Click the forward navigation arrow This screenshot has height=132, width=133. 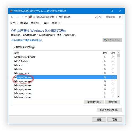(x=18, y=17)
